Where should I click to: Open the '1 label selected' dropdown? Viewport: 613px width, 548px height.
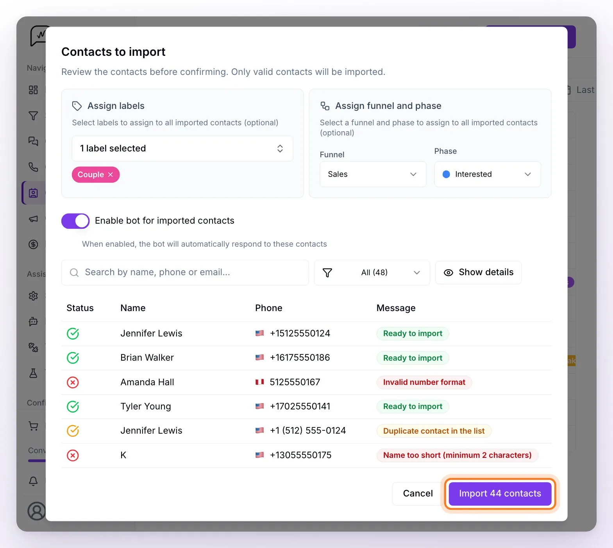[182, 148]
